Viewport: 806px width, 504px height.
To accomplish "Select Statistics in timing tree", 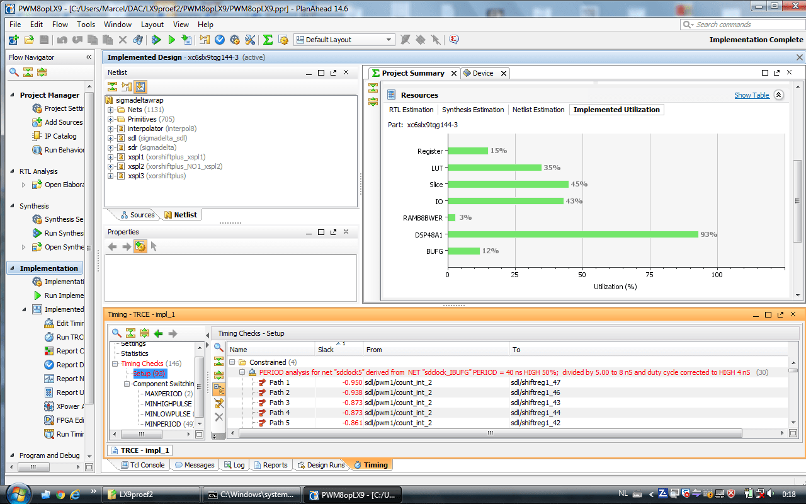I will tap(135, 353).
